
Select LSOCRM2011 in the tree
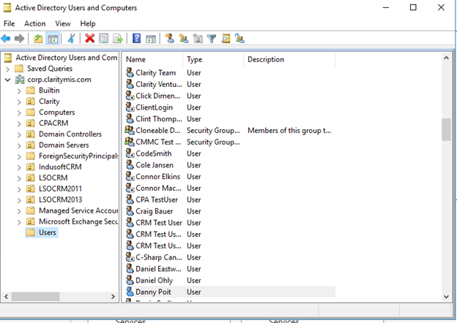tap(60, 189)
